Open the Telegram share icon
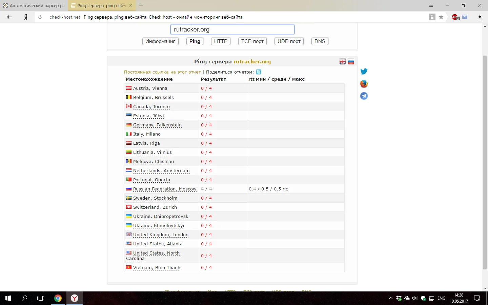This screenshot has height=305, width=488. (364, 96)
